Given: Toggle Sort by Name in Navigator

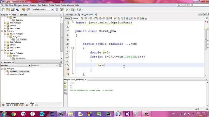Looking at the screenshot, I should 32,105.
